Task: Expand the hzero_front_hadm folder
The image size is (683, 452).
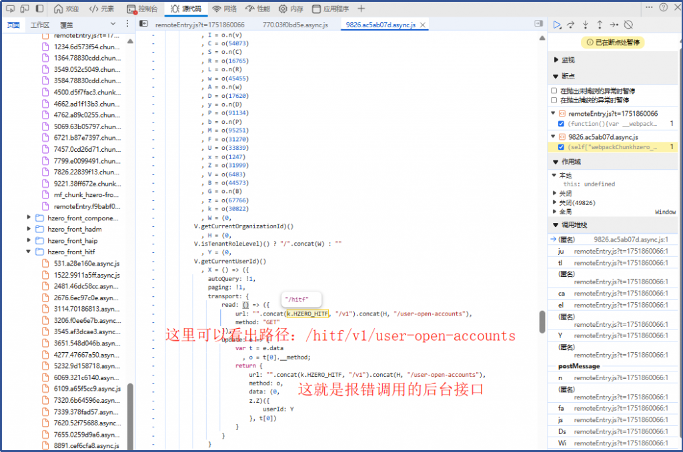Action: pyautogui.click(x=29, y=229)
